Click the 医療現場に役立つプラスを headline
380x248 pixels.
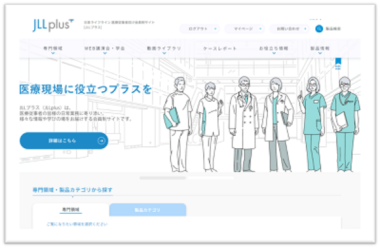tap(86, 89)
